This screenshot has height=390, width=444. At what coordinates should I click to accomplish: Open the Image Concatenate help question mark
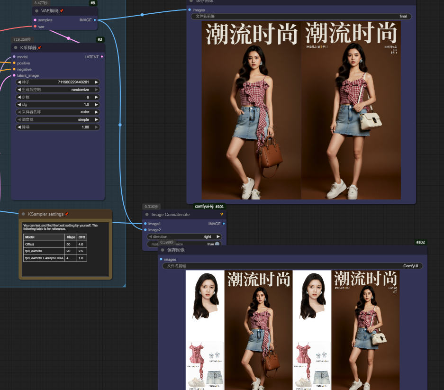221,215
